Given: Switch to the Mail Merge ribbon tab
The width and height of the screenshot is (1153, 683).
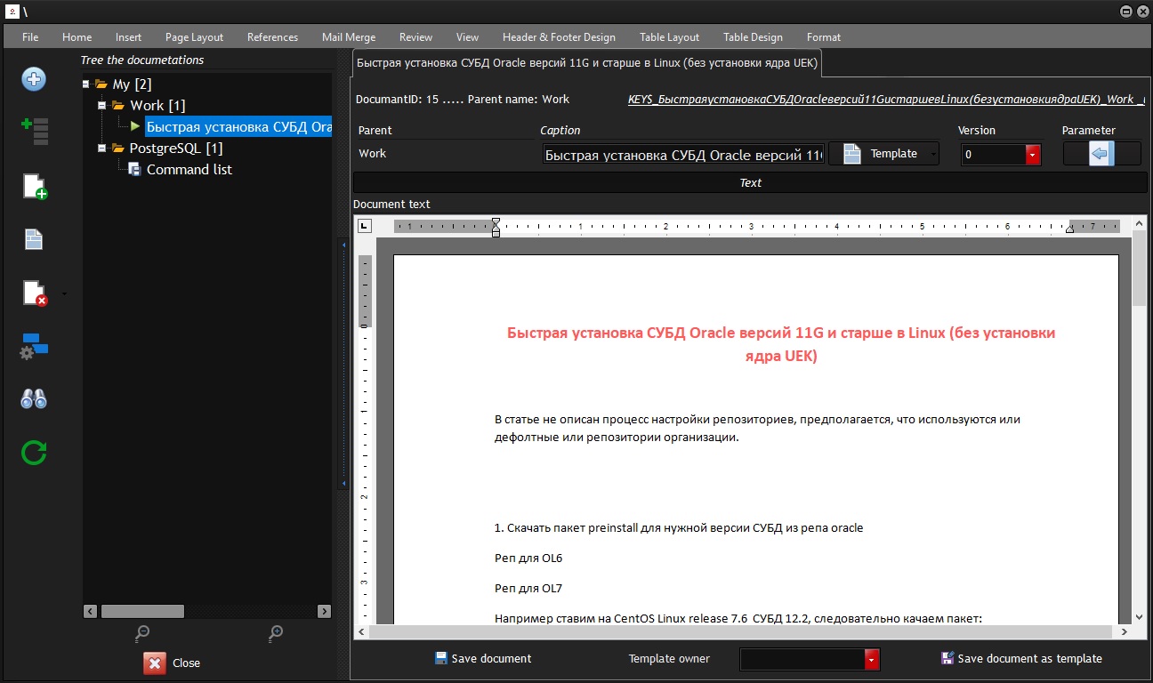Looking at the screenshot, I should 348,36.
